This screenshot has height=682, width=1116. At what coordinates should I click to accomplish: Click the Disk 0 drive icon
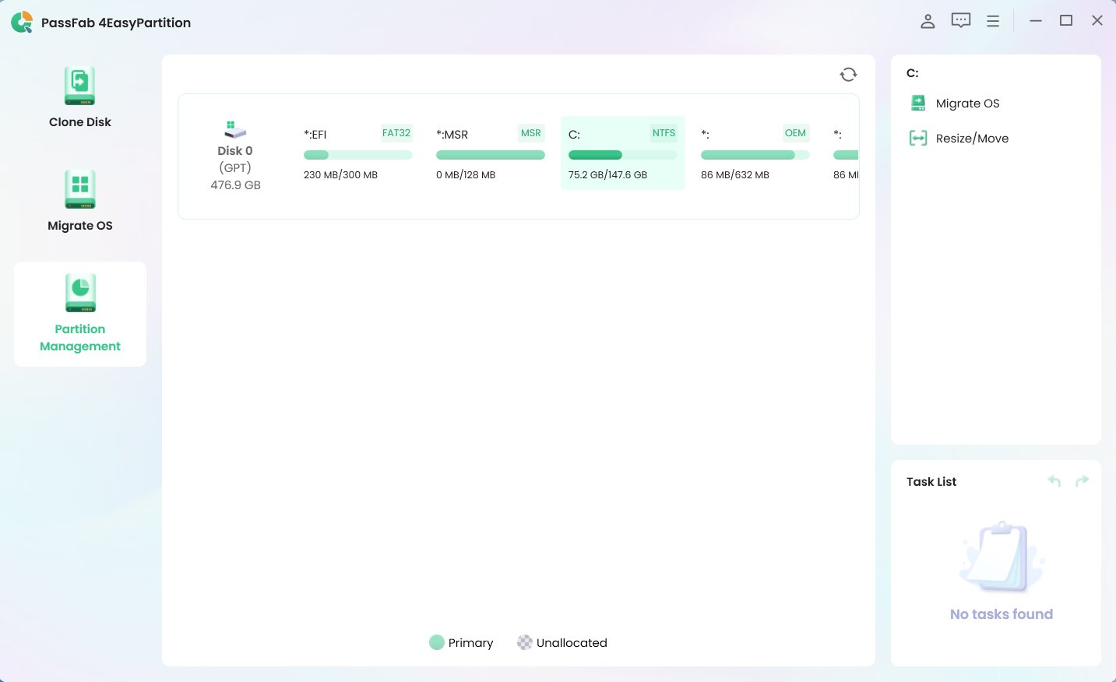(235, 129)
